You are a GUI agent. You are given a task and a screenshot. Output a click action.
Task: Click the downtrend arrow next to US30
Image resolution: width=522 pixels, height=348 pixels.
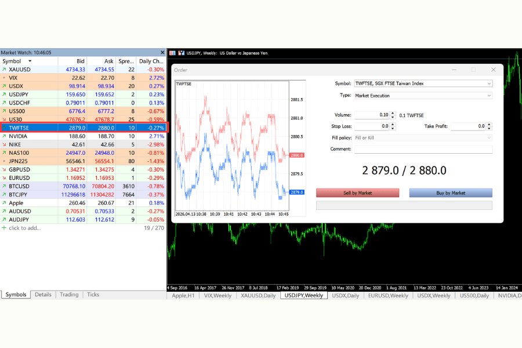[5, 119]
